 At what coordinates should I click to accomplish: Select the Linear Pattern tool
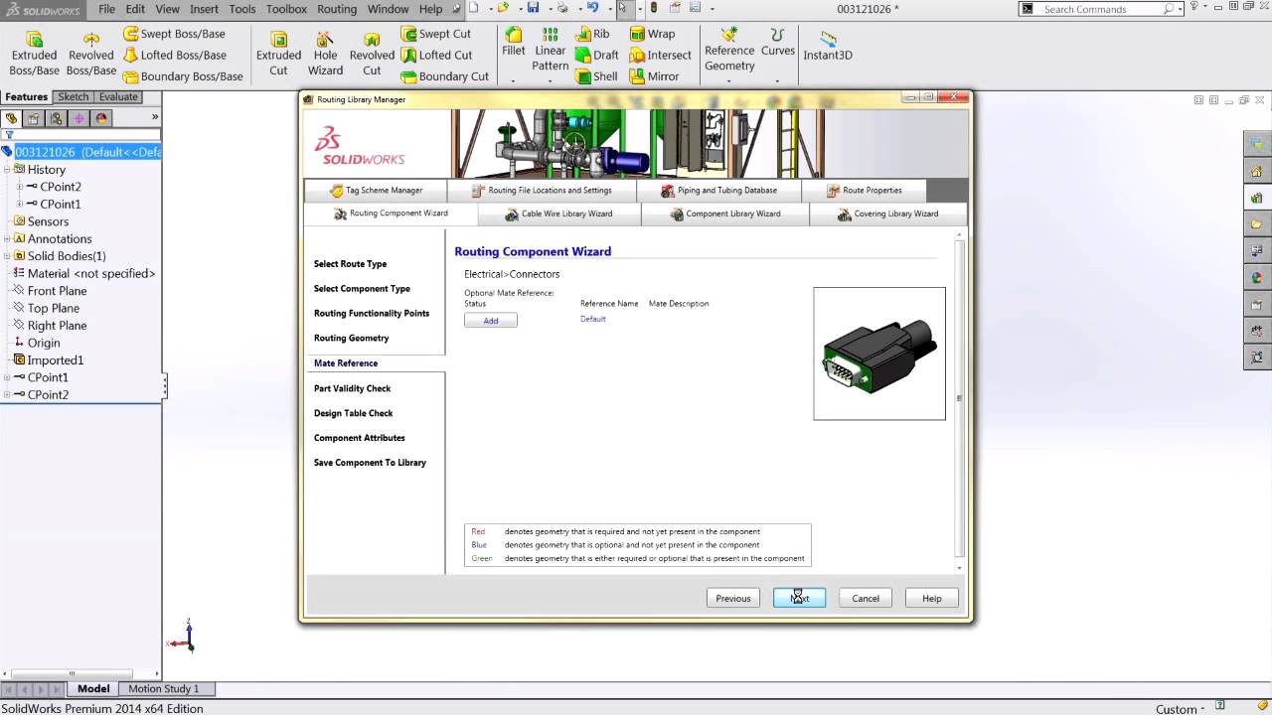(x=550, y=50)
